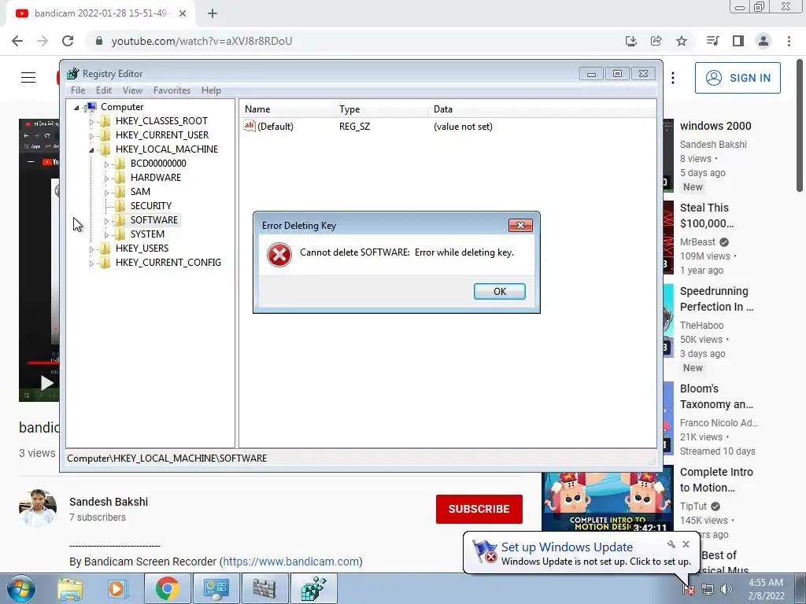Select HKEY_CURRENT_USER folder icon
This screenshot has width=806, height=604.
pyautogui.click(x=105, y=135)
